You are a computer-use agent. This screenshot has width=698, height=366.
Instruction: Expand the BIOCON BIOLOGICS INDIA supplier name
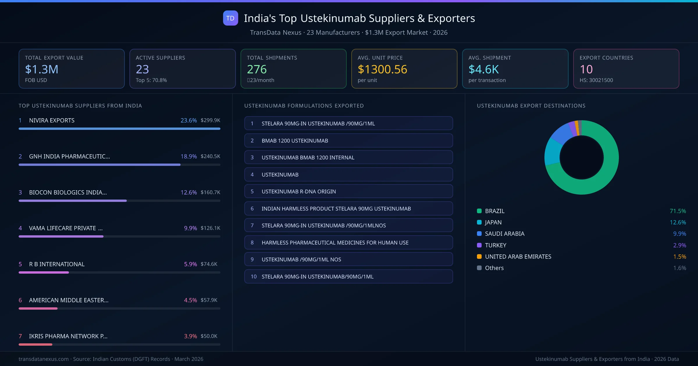[x=67, y=192]
